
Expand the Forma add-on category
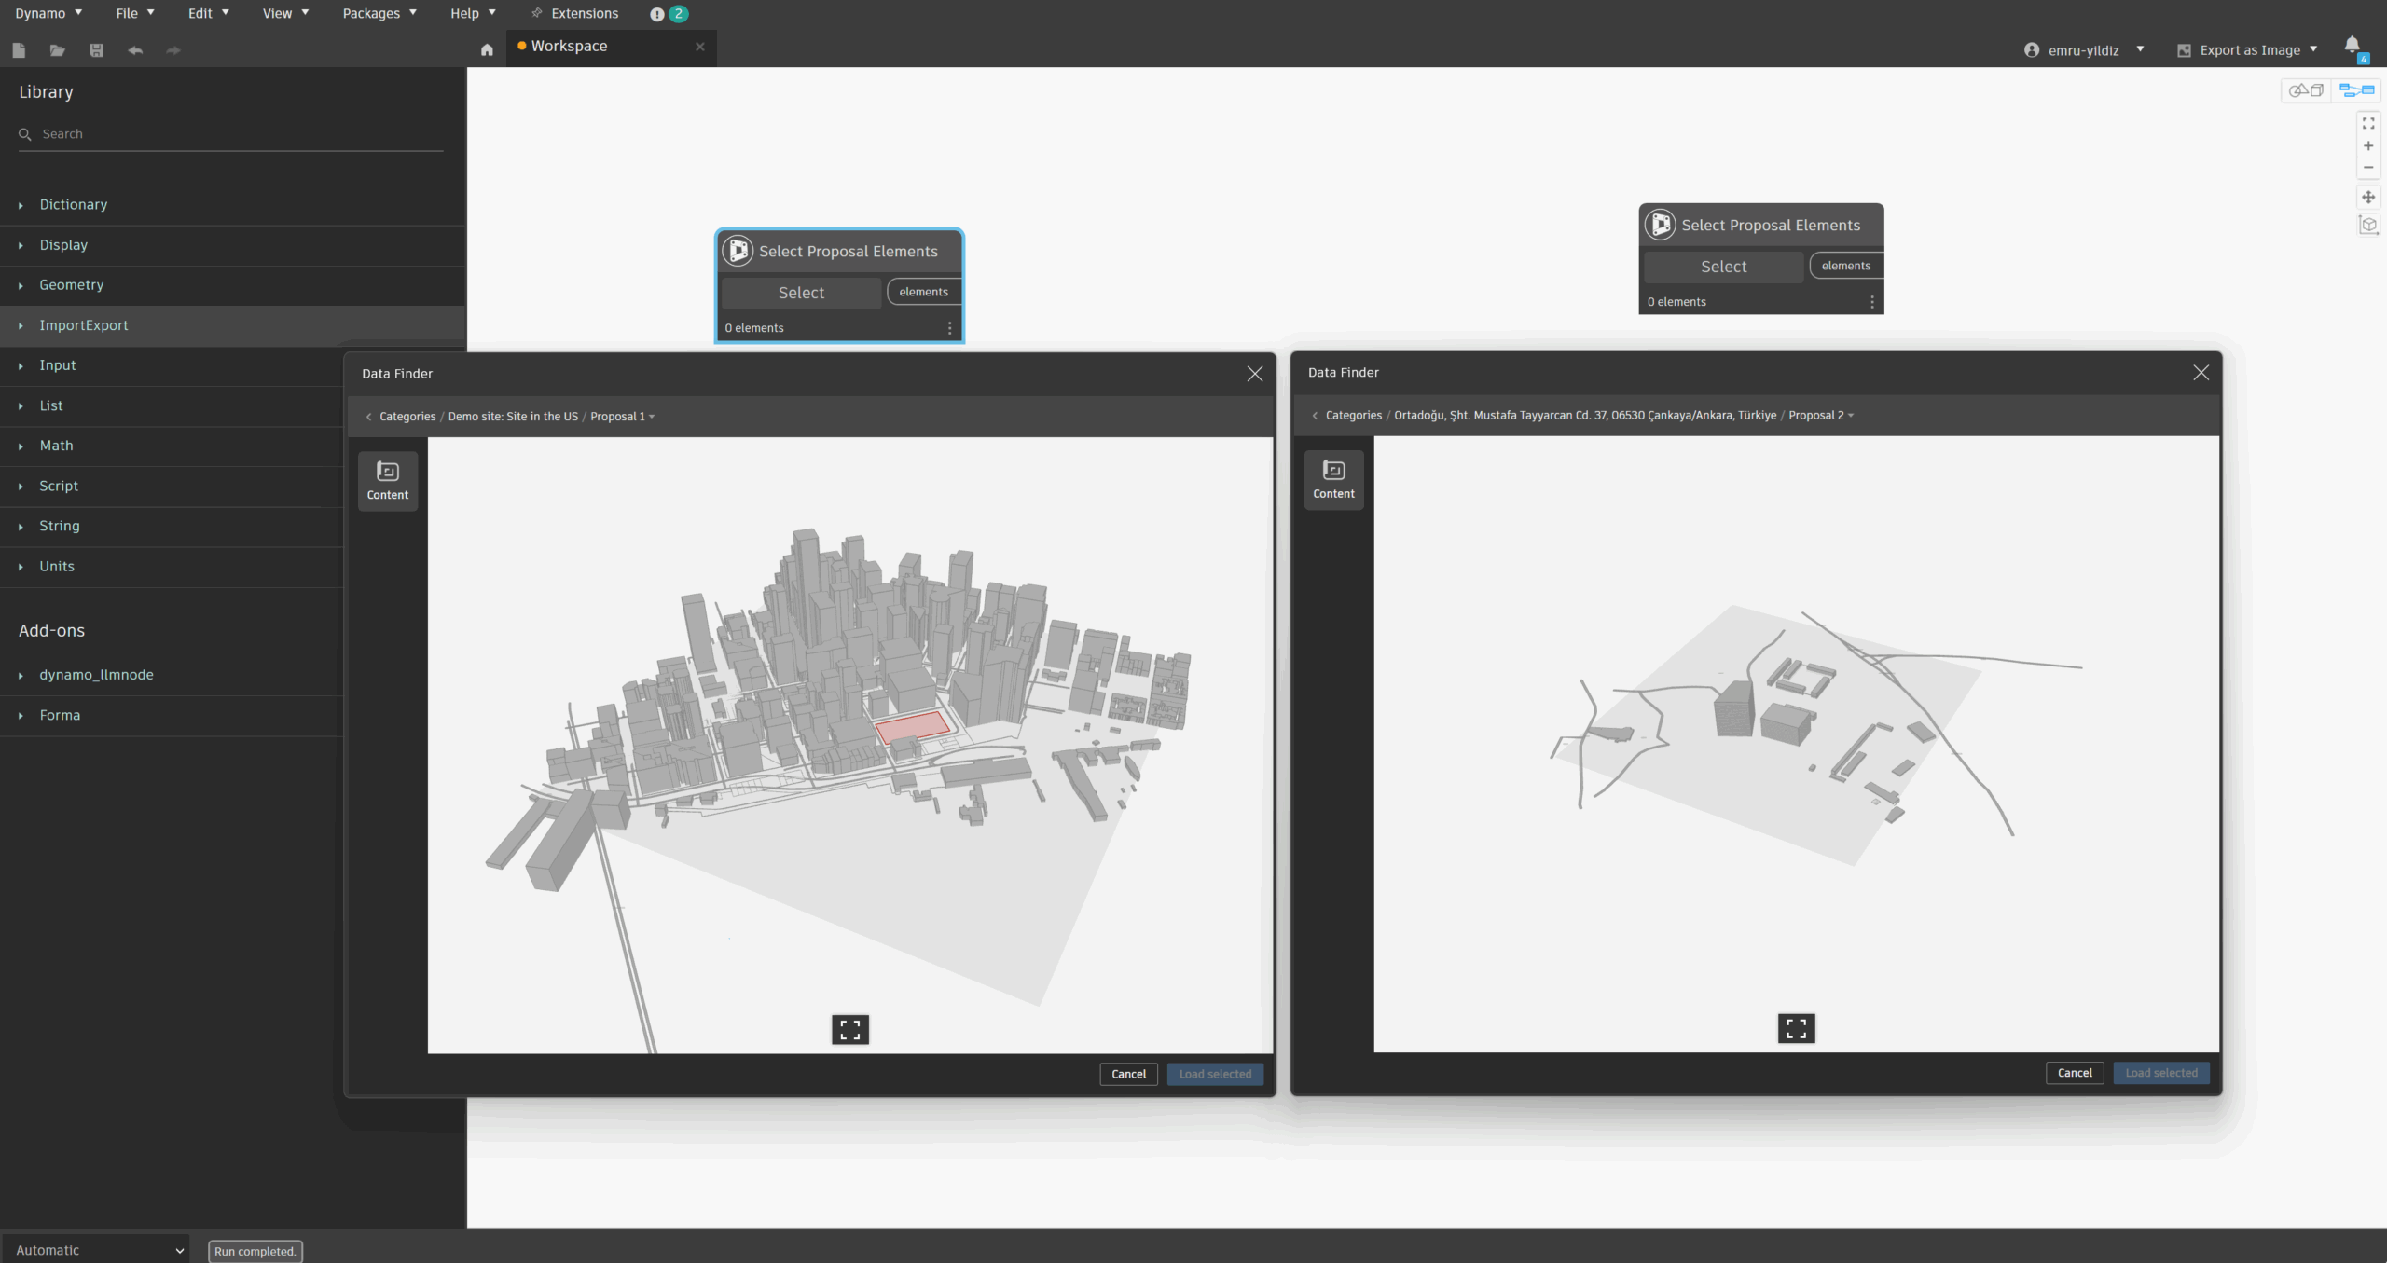click(x=60, y=715)
